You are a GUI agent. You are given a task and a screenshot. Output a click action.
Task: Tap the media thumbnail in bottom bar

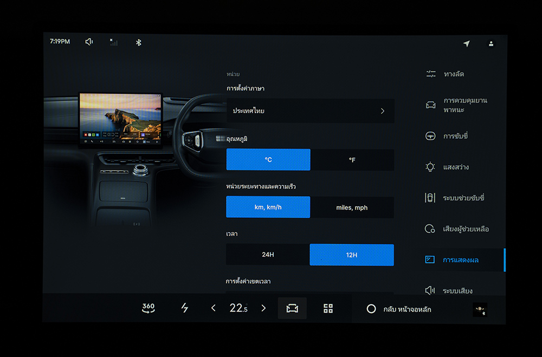point(480,310)
